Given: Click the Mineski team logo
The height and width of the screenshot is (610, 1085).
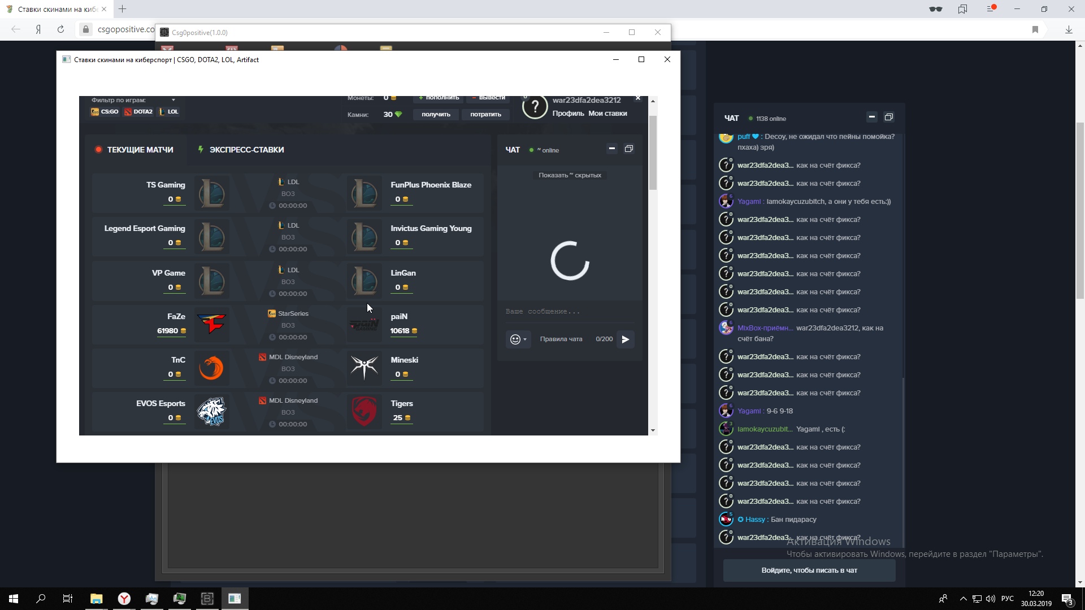Looking at the screenshot, I should [x=364, y=368].
